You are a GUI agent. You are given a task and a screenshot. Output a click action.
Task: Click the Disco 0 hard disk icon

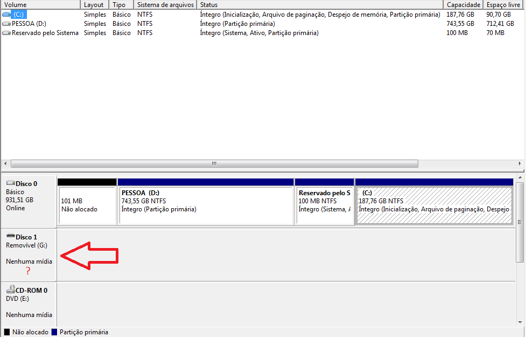(11, 183)
